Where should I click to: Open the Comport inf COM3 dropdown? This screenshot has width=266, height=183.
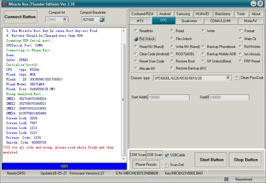click(65, 19)
